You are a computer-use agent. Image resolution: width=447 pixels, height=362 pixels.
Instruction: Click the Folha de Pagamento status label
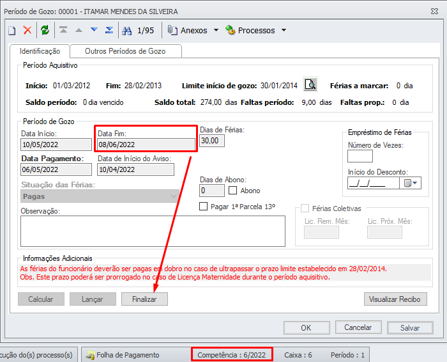[x=128, y=355]
